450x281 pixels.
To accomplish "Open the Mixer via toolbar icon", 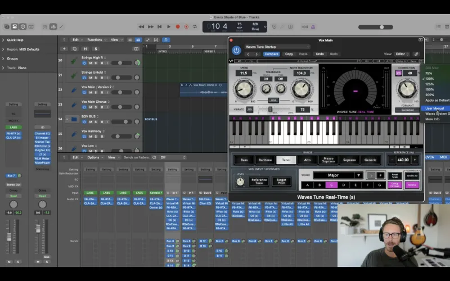I will point(53,26).
